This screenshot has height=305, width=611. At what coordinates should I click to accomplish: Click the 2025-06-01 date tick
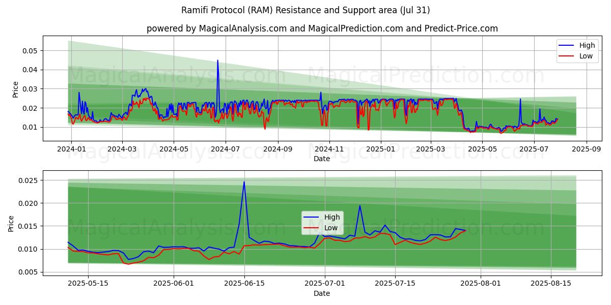(174, 284)
